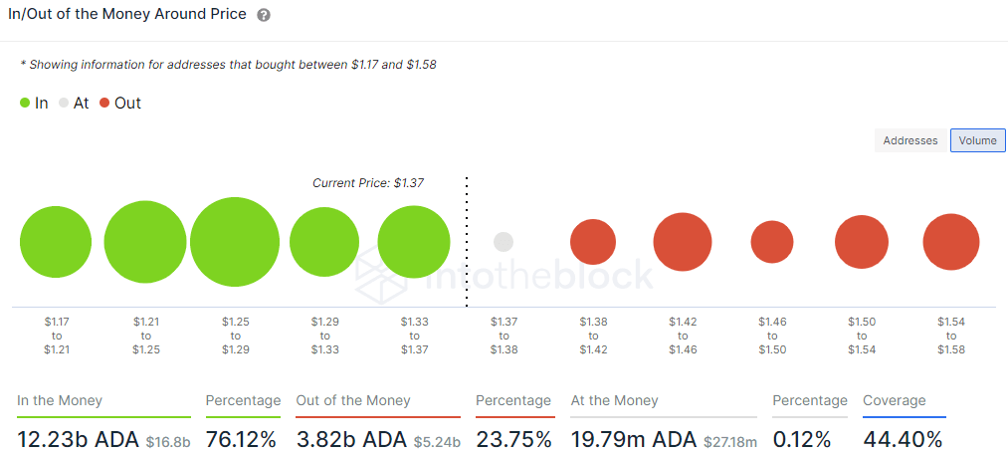Click the In the Money heading
Screen dimensions: 1008x452
pos(60,400)
